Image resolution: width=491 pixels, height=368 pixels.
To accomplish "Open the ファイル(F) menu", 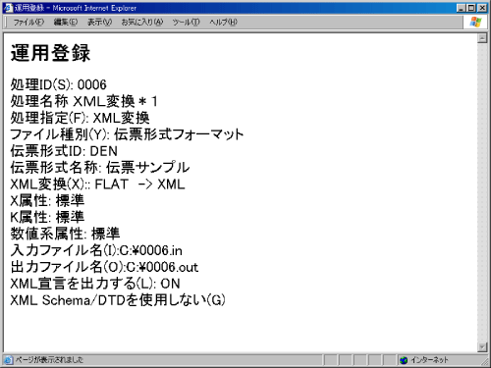I will coord(28,23).
